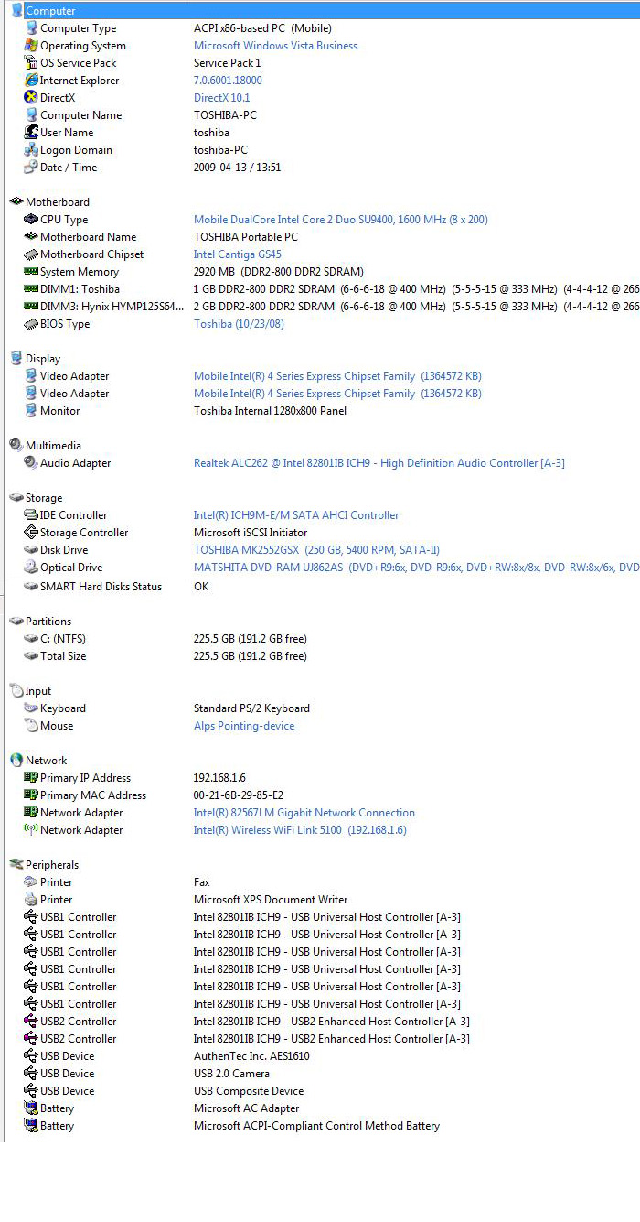
Task: Select the CPU Type icon
Action: click(x=31, y=220)
